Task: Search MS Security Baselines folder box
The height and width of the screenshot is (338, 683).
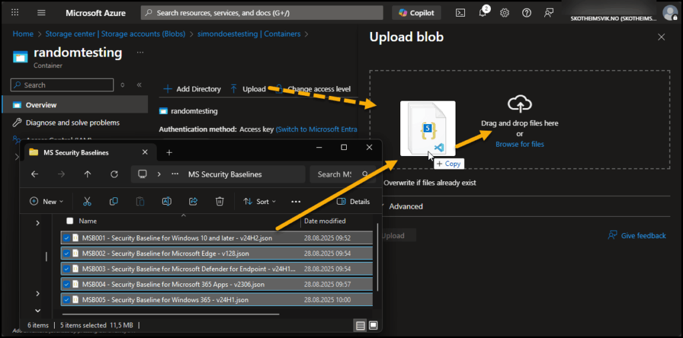Action: [x=341, y=174]
